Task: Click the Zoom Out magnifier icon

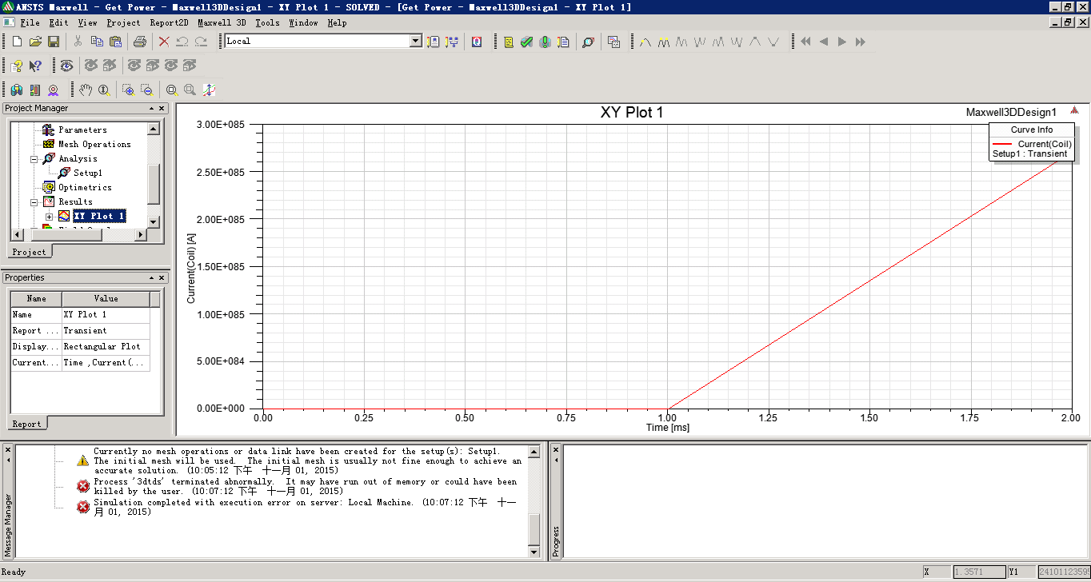Action: click(x=146, y=90)
